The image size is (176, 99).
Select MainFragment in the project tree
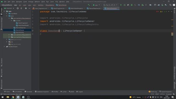coord(23,23)
